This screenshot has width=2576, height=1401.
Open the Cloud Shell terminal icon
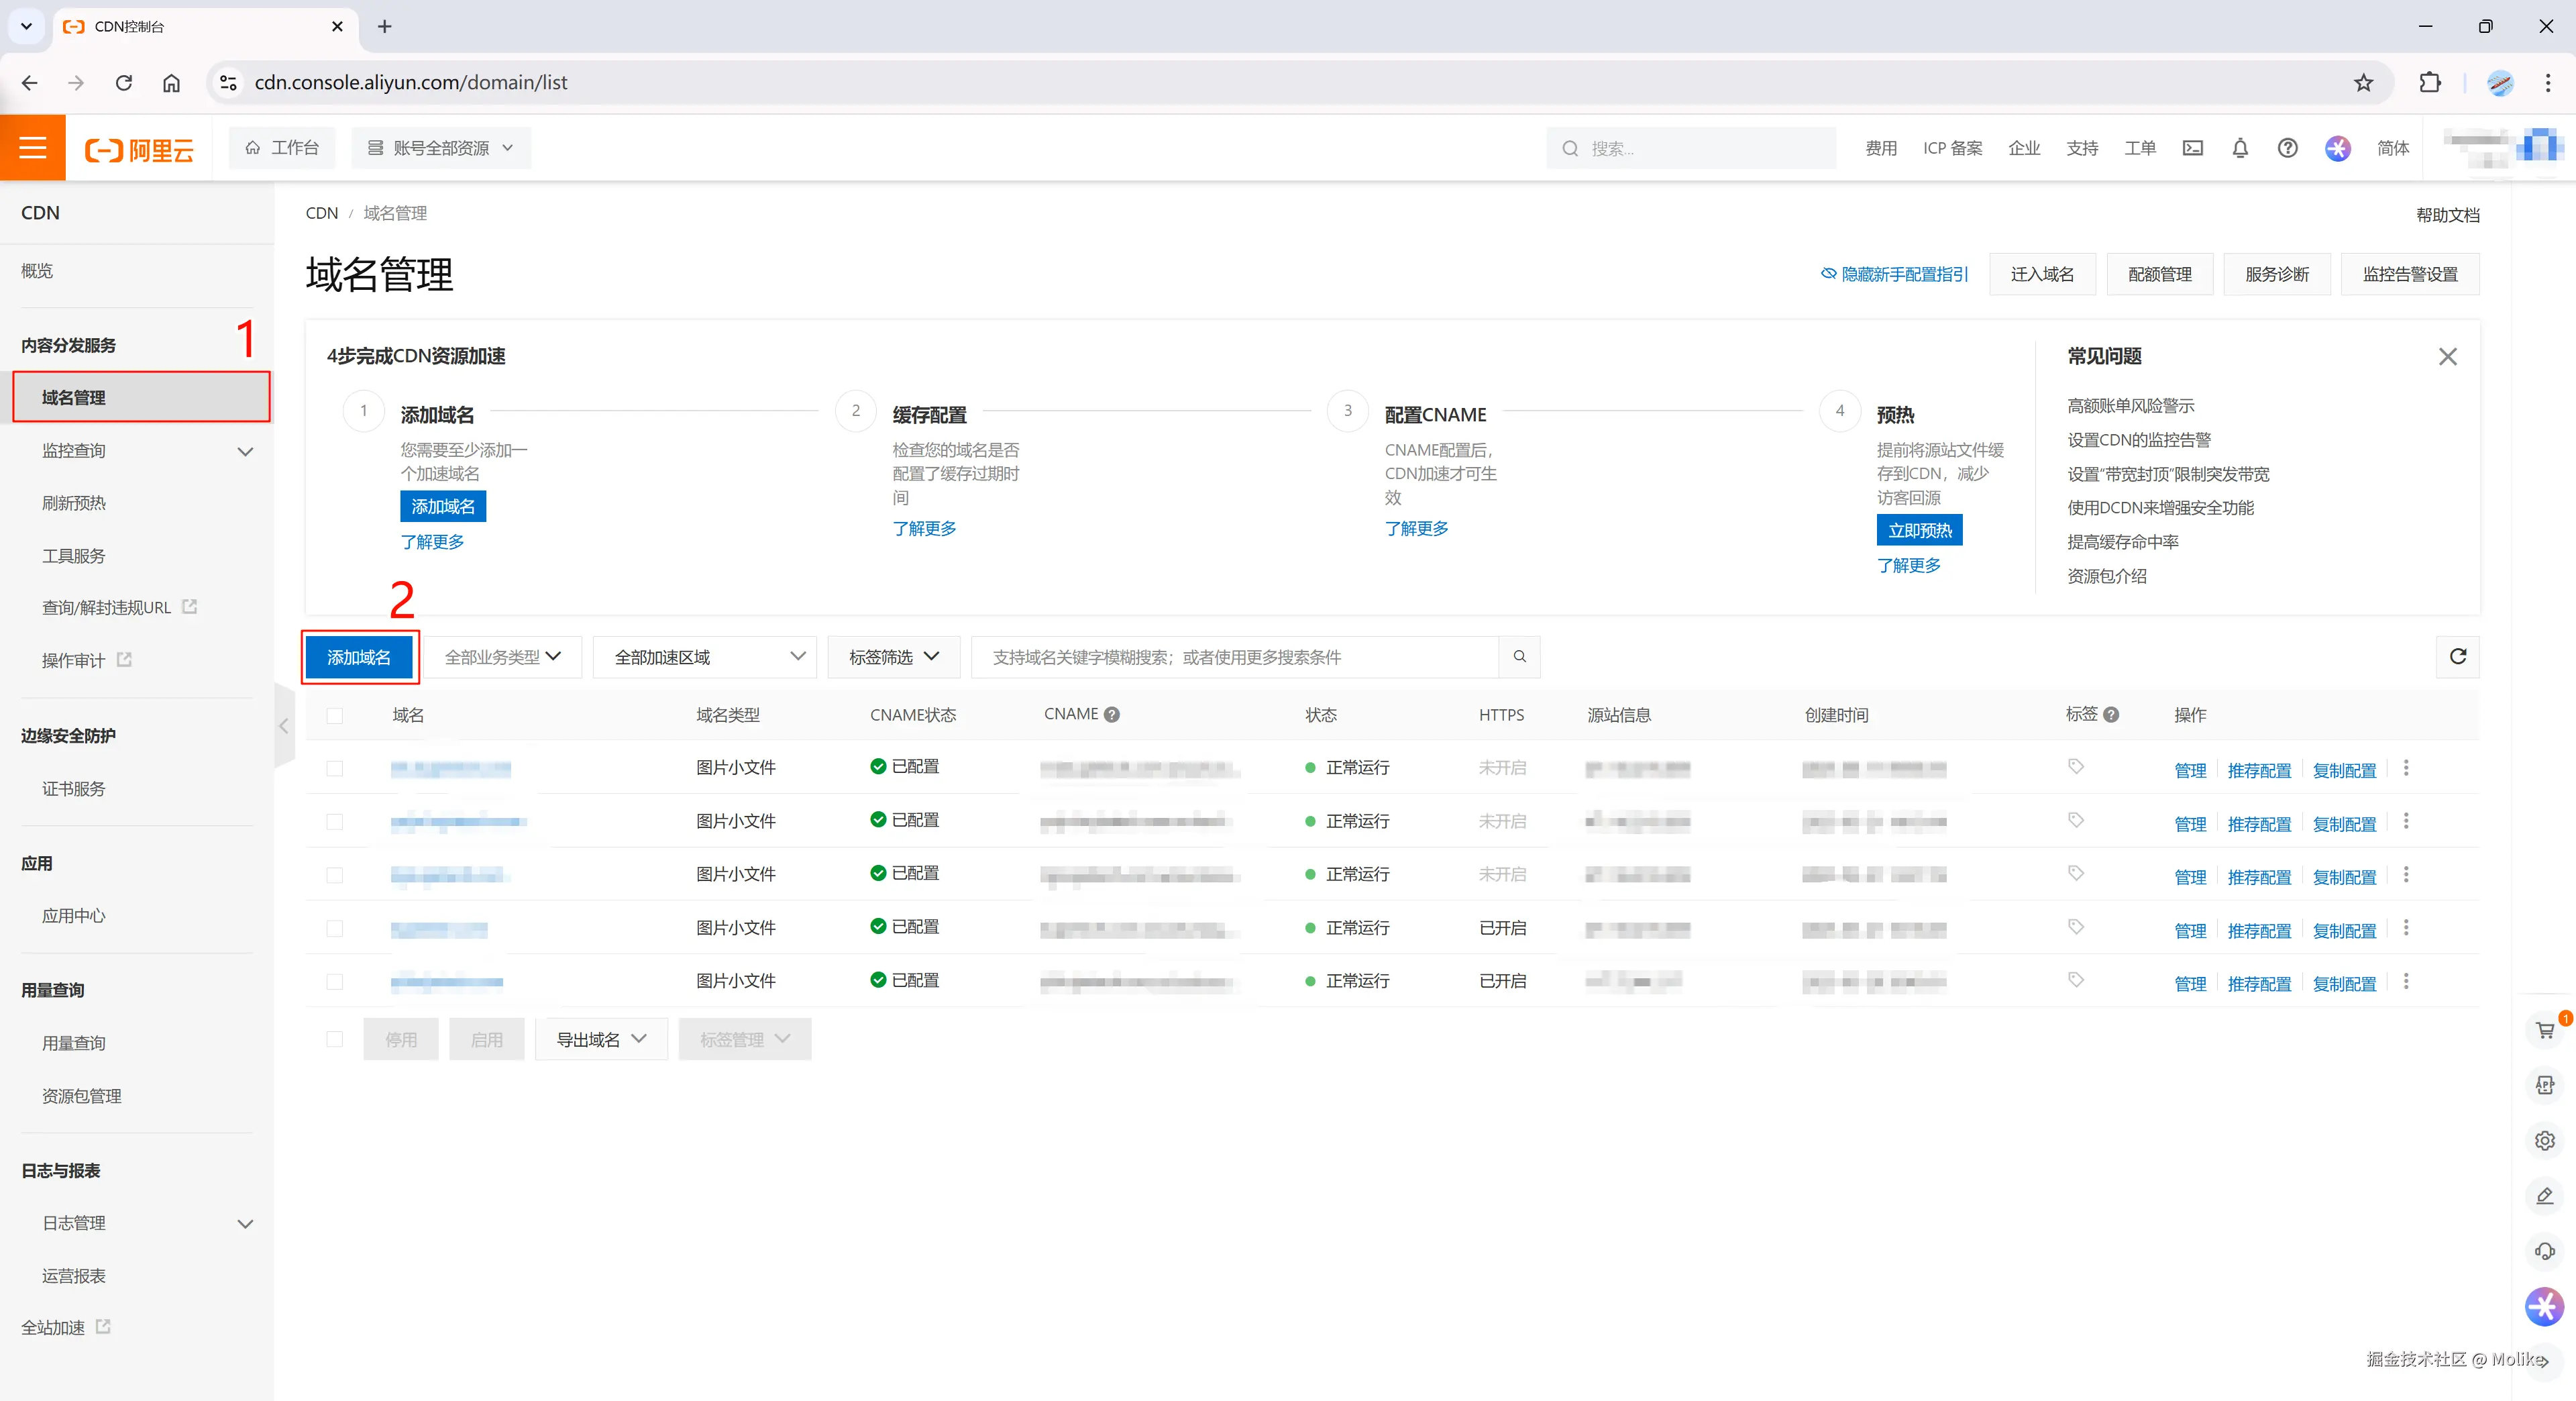point(2192,148)
